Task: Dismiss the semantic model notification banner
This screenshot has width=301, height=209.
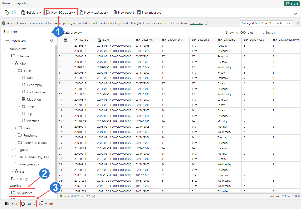Action: tap(298, 23)
